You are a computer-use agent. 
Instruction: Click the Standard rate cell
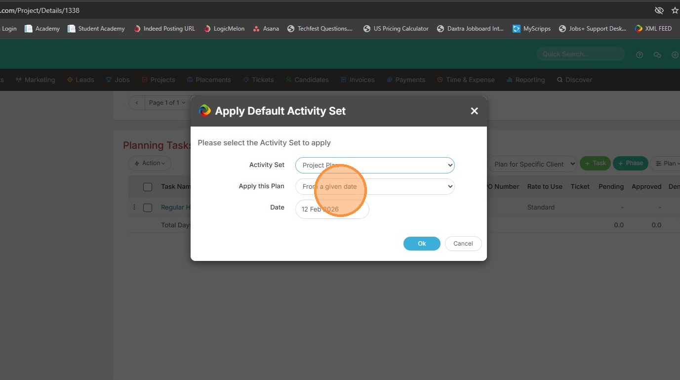[x=541, y=208]
